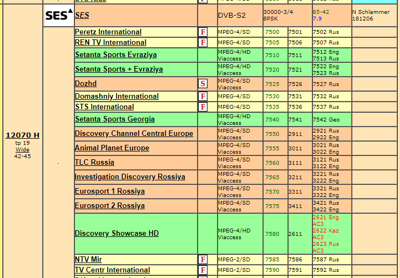
Task: Click SID 7580 for Discovery Showcase HD
Action: (x=272, y=234)
